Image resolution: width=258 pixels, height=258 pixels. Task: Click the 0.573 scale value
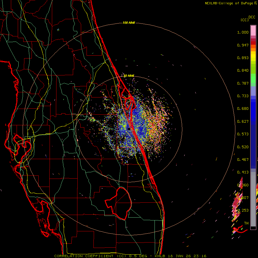pos(243,134)
